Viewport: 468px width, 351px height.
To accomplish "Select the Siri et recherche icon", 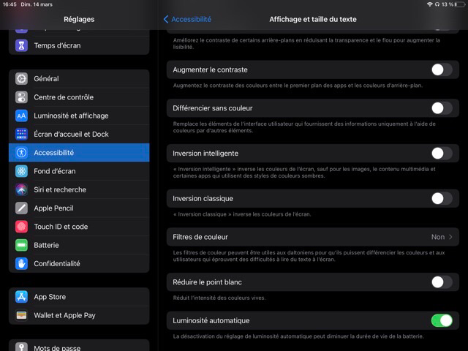I will 21,189.
